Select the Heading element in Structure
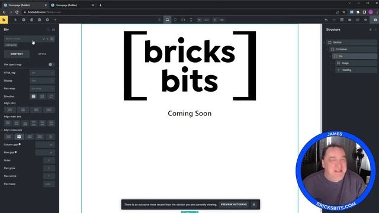 (x=356, y=70)
